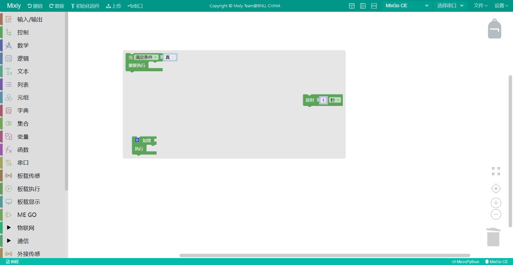Open the 设置 menu
The width and height of the screenshot is (513, 265).
[x=501, y=6]
